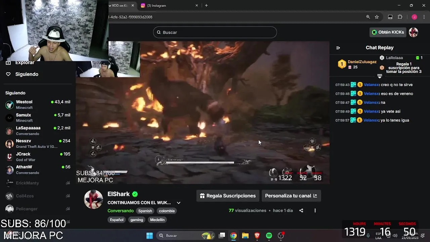Open Google Chrome from the taskbar

(233, 236)
